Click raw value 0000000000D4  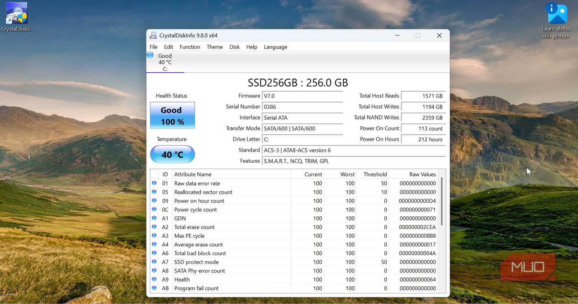click(417, 201)
